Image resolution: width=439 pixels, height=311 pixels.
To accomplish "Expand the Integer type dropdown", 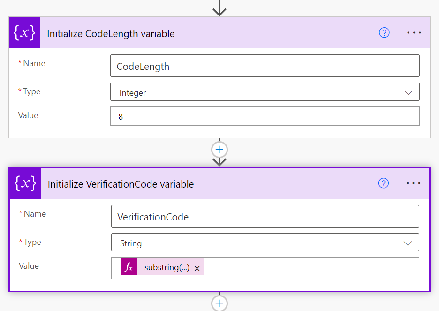I will click(265, 92).
